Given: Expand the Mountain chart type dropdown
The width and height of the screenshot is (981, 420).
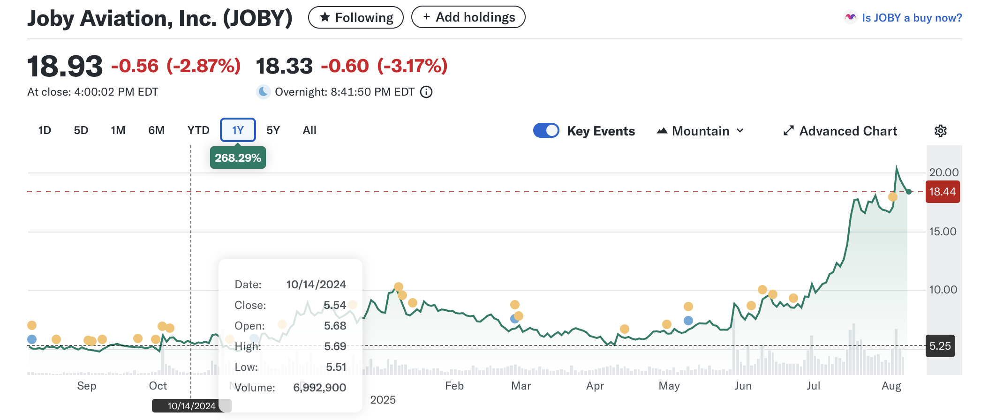Looking at the screenshot, I should (x=700, y=131).
